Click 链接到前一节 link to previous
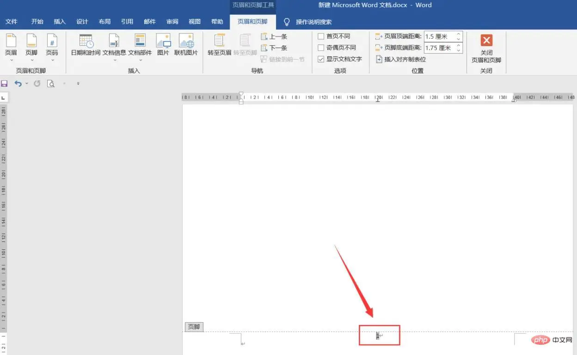The width and height of the screenshot is (577, 355). [282, 59]
